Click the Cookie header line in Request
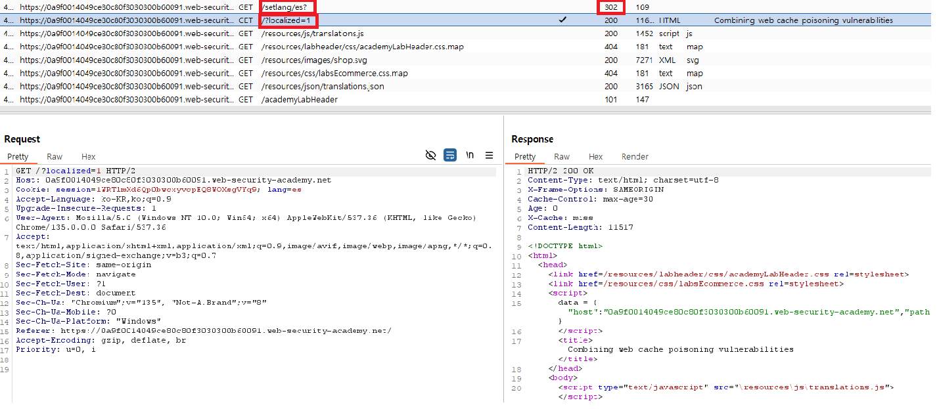Viewport: 937px width, 409px height. coord(158,189)
